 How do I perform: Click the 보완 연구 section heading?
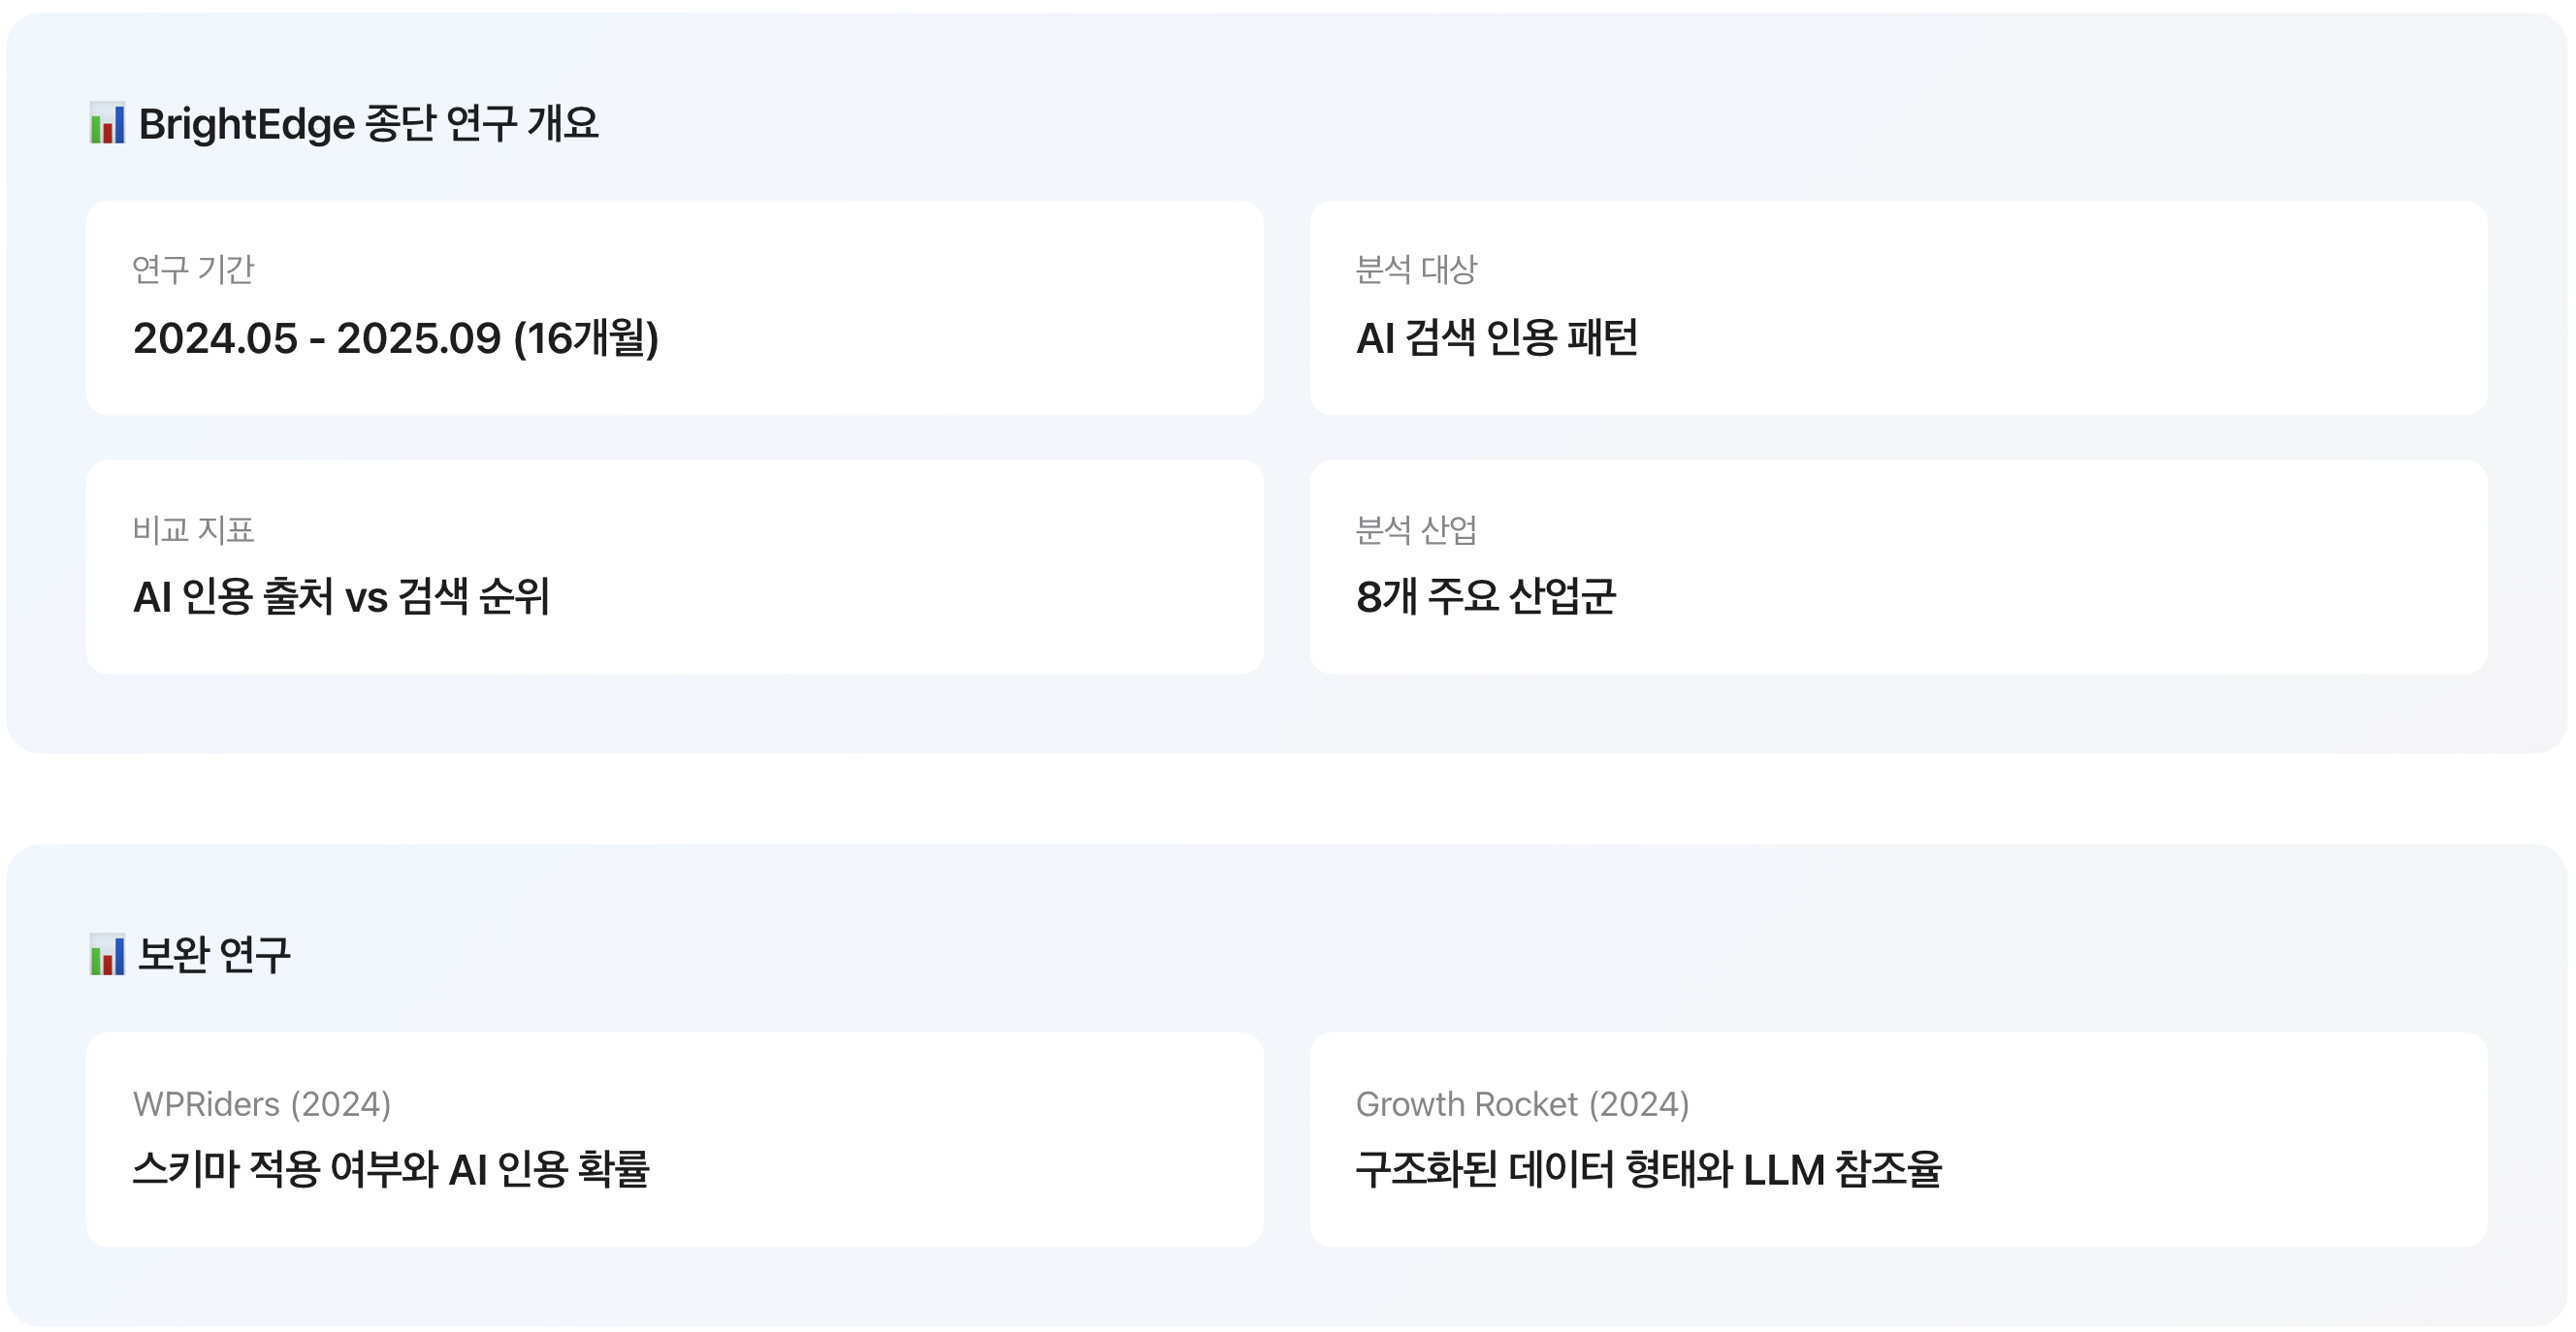click(x=214, y=955)
